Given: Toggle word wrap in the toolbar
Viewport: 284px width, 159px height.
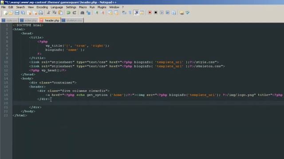Looking at the screenshot, I should pos(124,13).
